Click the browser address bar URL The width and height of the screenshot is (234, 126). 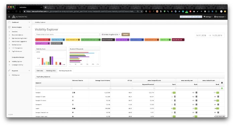click(x=80, y=11)
